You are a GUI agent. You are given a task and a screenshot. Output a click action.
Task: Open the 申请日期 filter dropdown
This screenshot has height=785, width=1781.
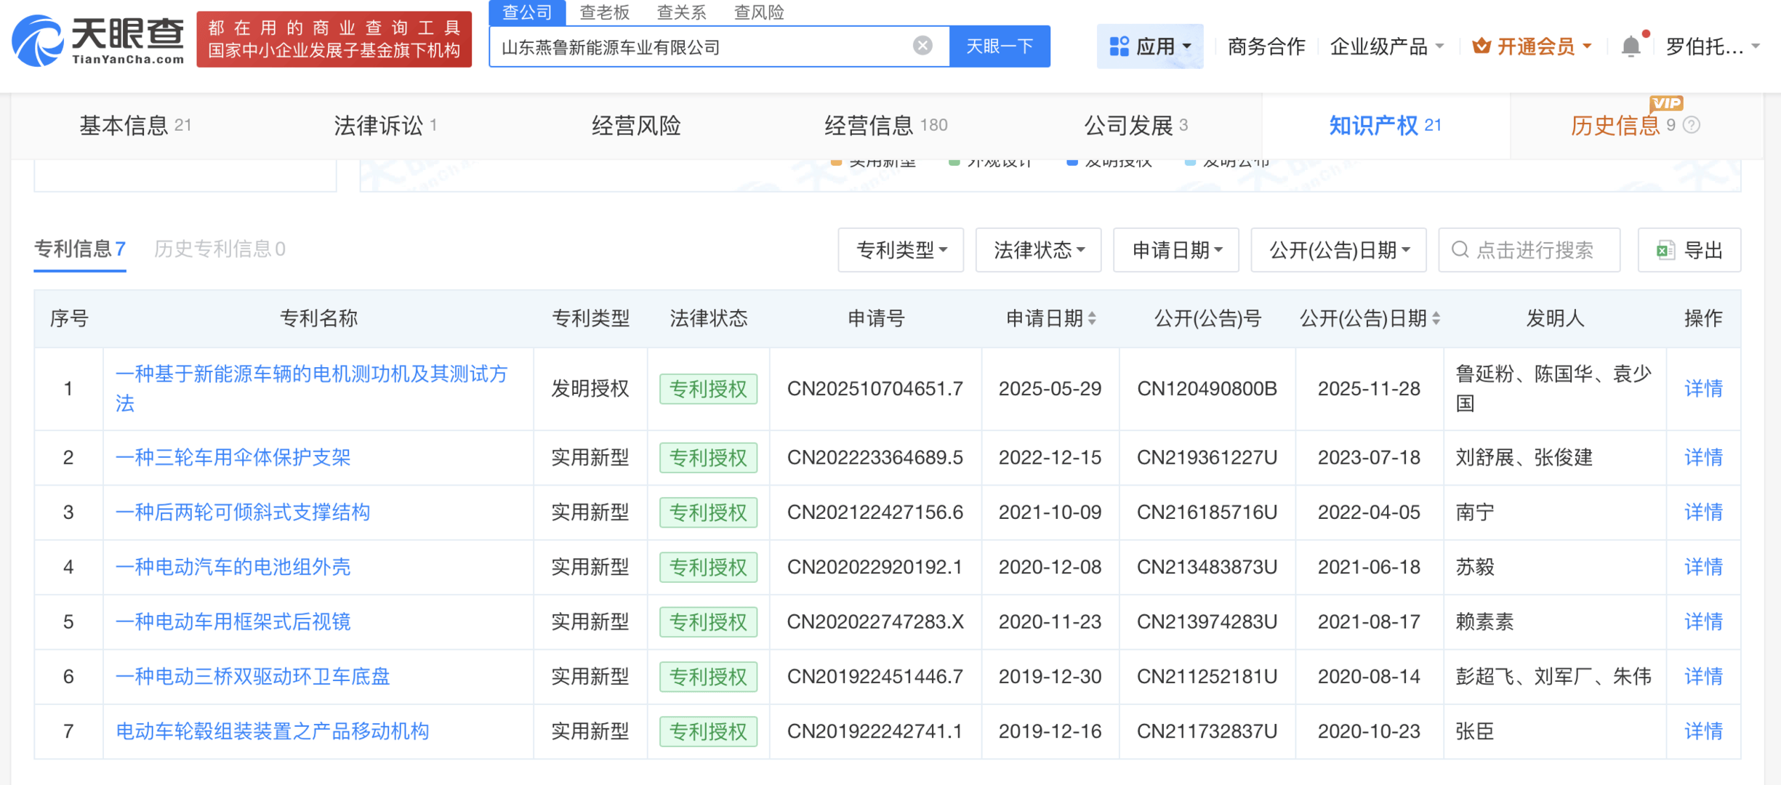tap(1175, 250)
